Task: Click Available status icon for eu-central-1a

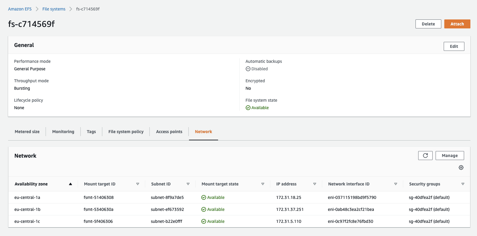Action: (204, 197)
